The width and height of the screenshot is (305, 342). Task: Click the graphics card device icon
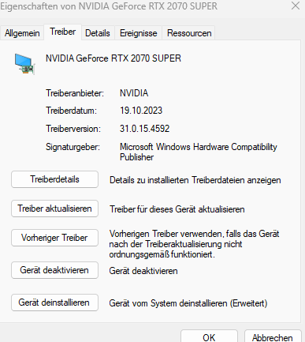pos(24,64)
